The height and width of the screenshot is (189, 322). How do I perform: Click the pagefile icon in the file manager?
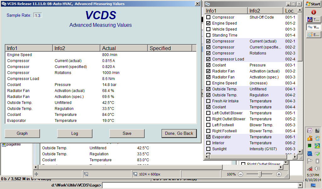[4, 145]
